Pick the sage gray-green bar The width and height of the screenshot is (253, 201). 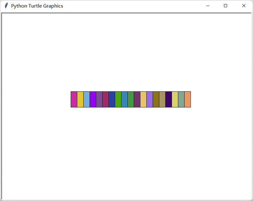pyautogui.click(x=181, y=99)
